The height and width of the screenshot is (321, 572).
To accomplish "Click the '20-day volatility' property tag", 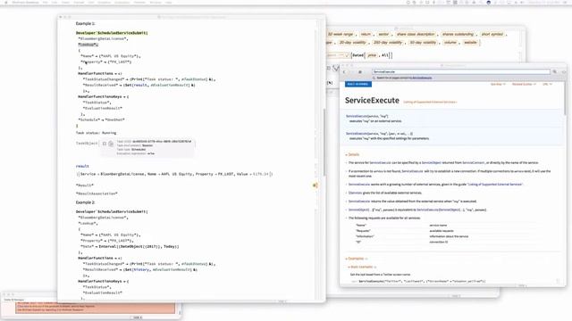I will [352, 43].
